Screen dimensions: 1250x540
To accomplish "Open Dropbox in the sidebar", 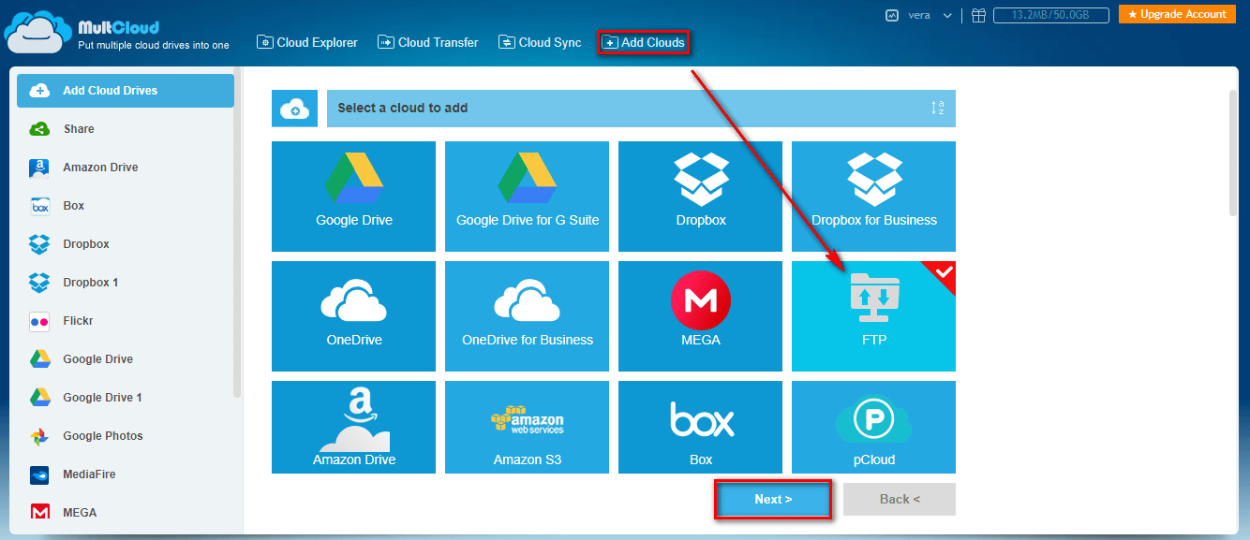I will pyautogui.click(x=126, y=244).
